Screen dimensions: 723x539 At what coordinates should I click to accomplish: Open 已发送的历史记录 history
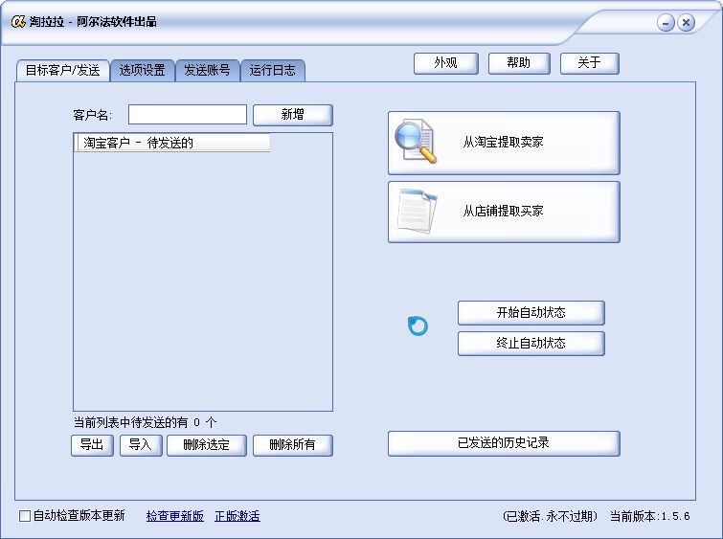504,443
